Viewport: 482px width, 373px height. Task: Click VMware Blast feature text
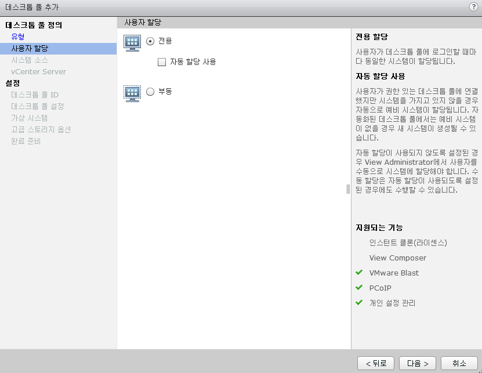[394, 273]
